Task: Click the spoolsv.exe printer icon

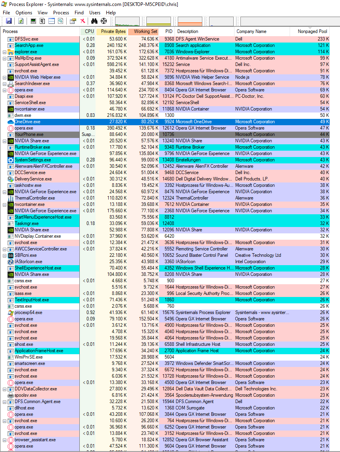Action: click(x=11, y=396)
